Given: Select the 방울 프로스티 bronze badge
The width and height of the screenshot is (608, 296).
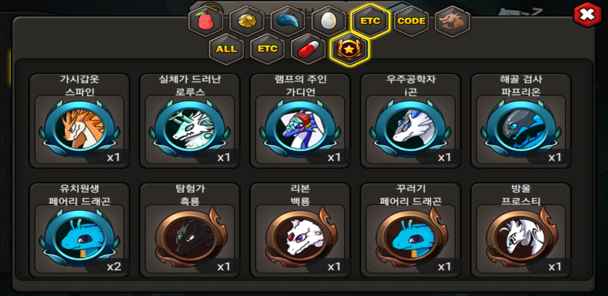Looking at the screenshot, I should click(x=521, y=230).
